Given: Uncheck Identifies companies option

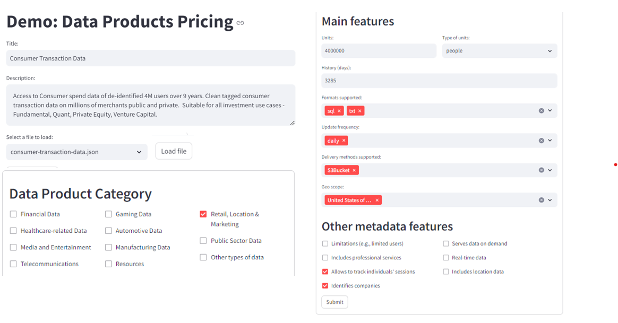Looking at the screenshot, I should (325, 285).
